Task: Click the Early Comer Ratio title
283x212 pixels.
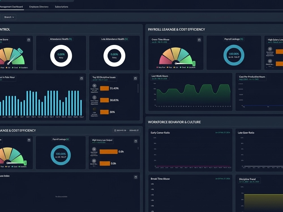Action: point(160,133)
